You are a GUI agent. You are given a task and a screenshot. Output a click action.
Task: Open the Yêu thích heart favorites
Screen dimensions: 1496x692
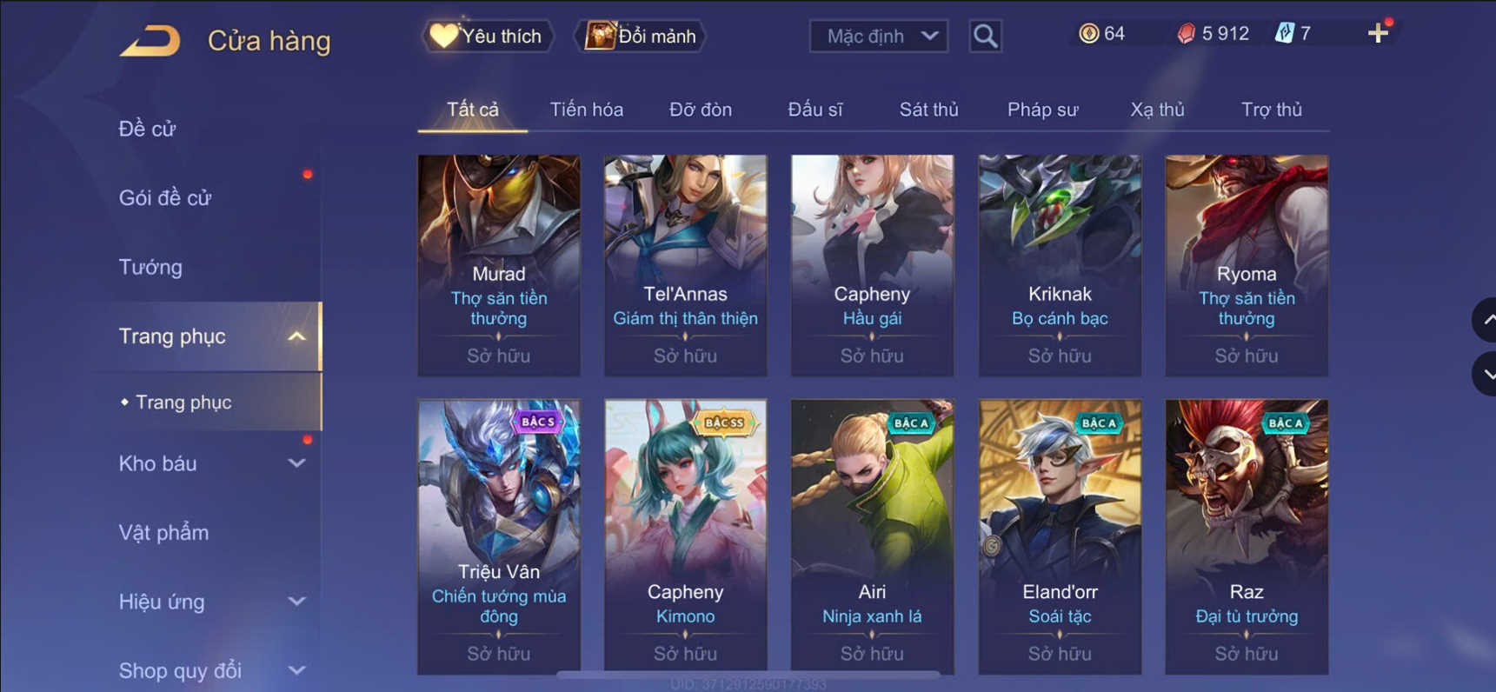click(x=488, y=37)
